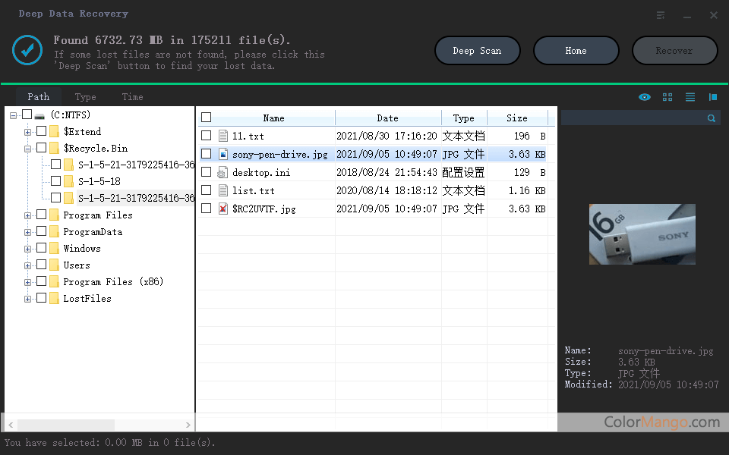This screenshot has width=729, height=455.
Task: Click the desktop.ini file icon
Action: tap(223, 172)
